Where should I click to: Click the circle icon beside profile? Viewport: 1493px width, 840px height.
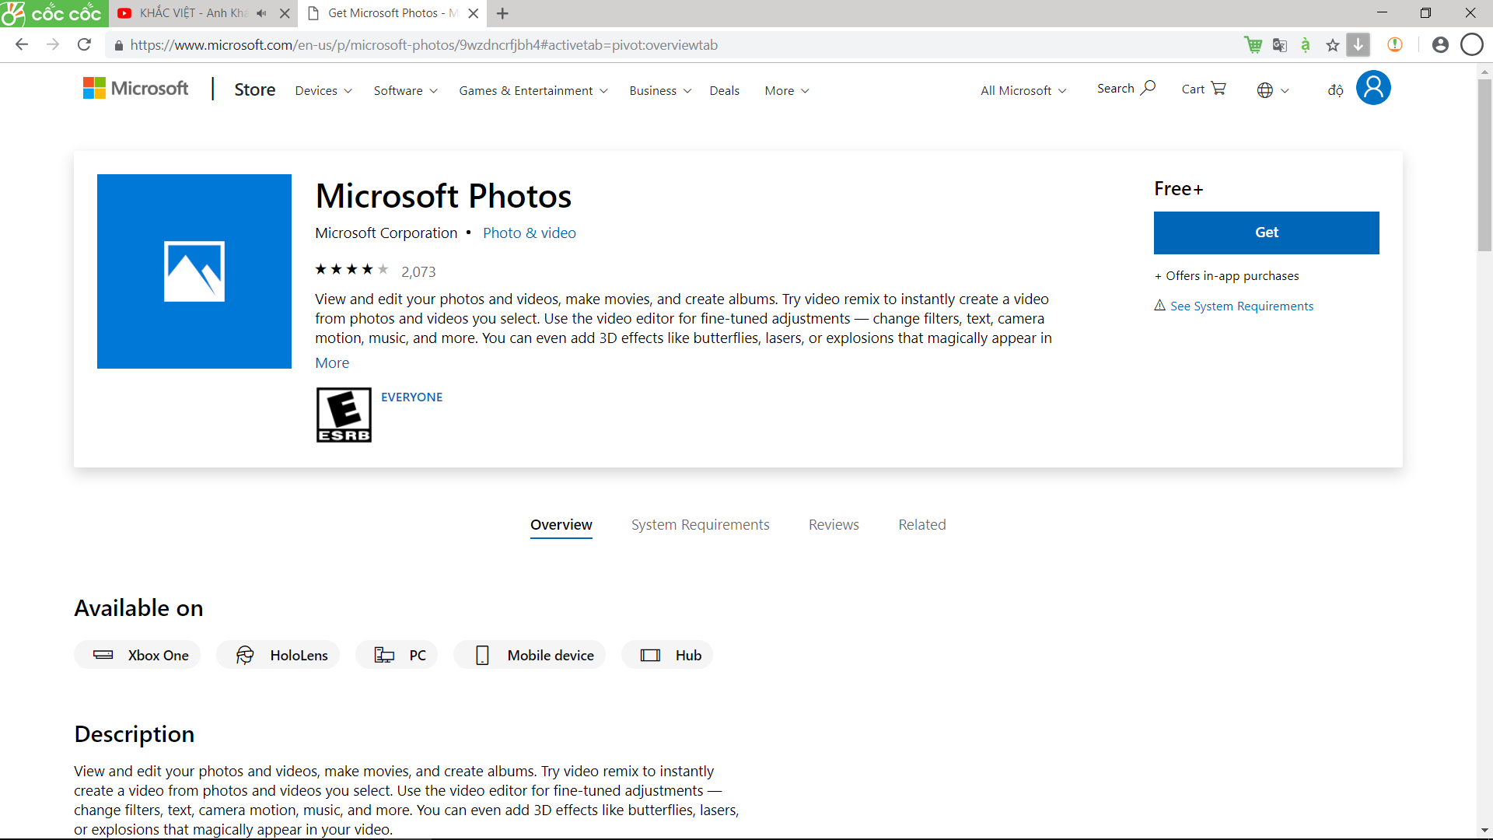click(1472, 44)
